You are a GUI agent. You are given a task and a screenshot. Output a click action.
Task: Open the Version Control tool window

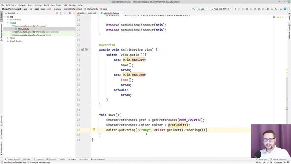pyautogui.click(x=12, y=159)
